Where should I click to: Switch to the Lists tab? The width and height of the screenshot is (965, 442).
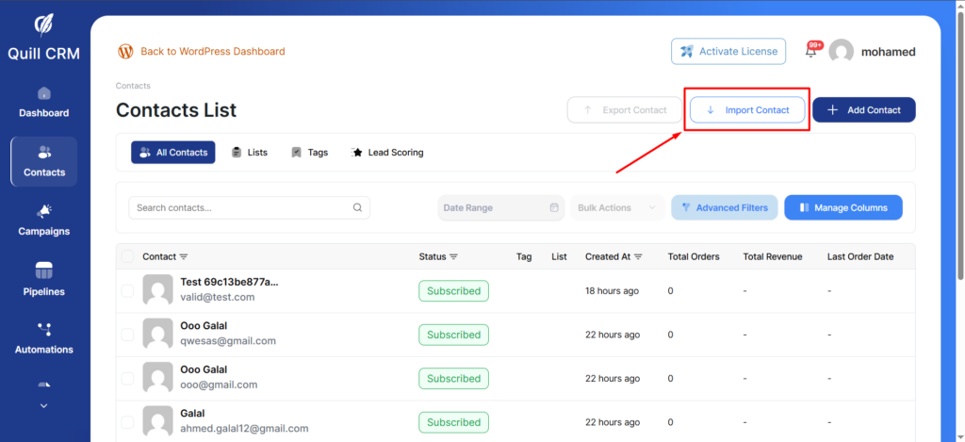pos(249,153)
